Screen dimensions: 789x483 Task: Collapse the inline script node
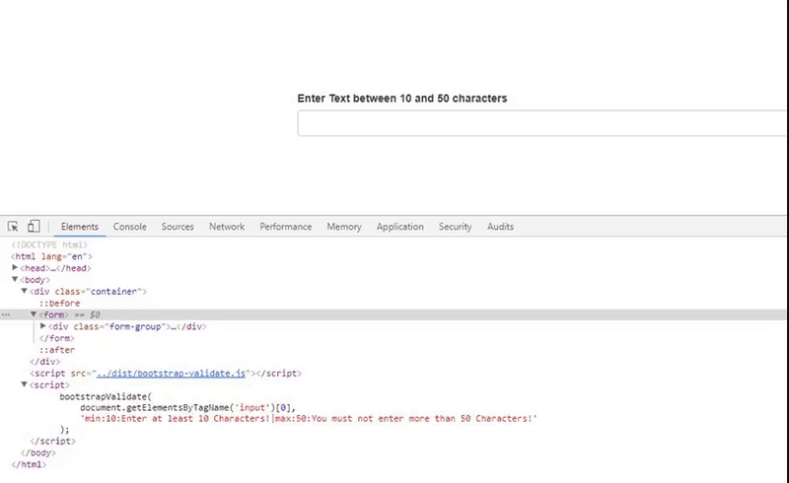[24, 384]
